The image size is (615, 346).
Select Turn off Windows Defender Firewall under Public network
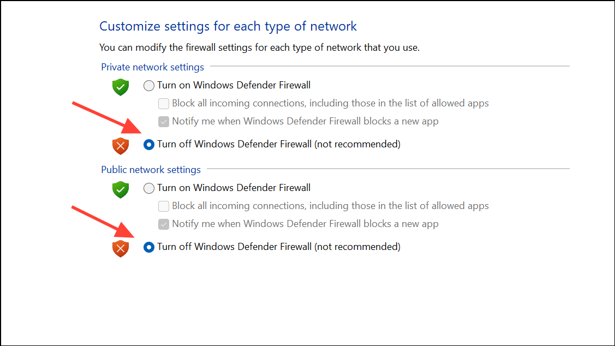pyautogui.click(x=148, y=247)
